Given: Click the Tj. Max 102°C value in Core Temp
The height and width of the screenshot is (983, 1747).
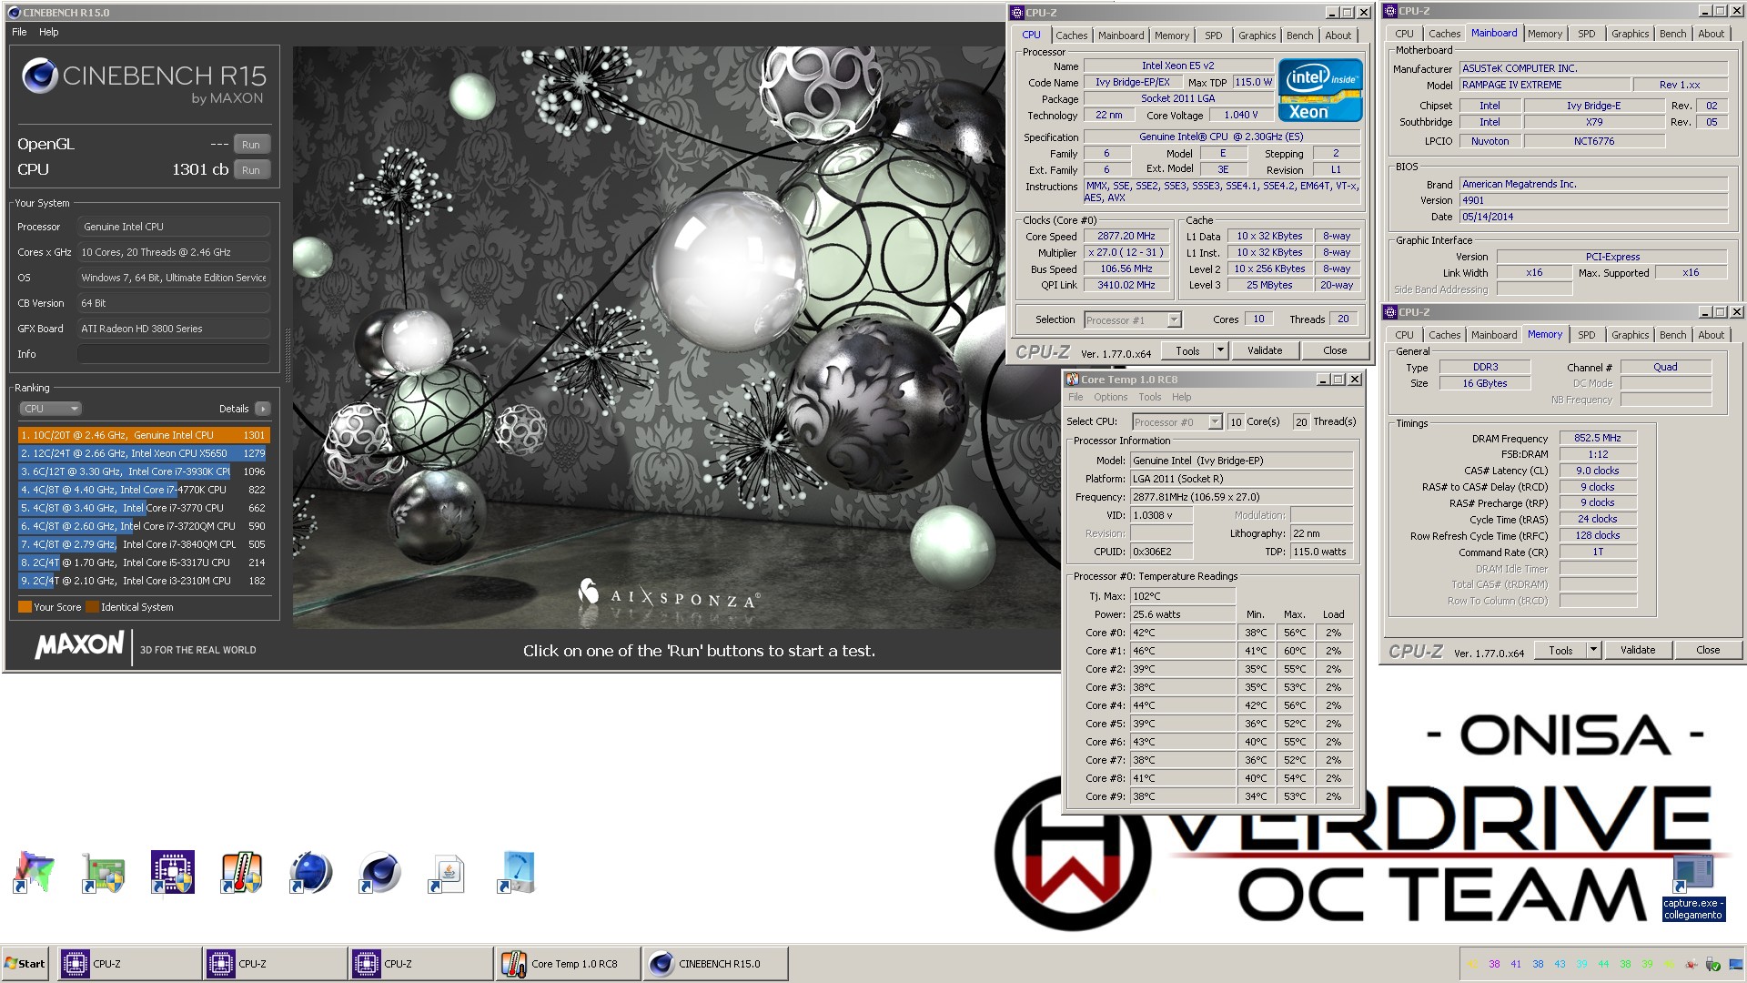Looking at the screenshot, I should point(1182,596).
